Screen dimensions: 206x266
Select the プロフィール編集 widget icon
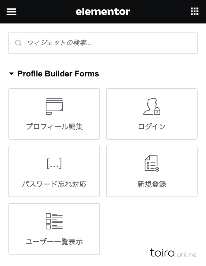[x=54, y=106]
